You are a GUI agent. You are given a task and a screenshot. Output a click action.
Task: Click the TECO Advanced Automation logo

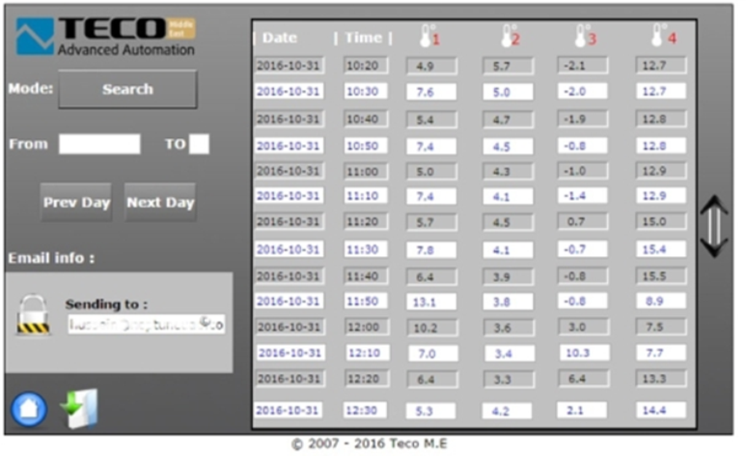[x=105, y=36]
